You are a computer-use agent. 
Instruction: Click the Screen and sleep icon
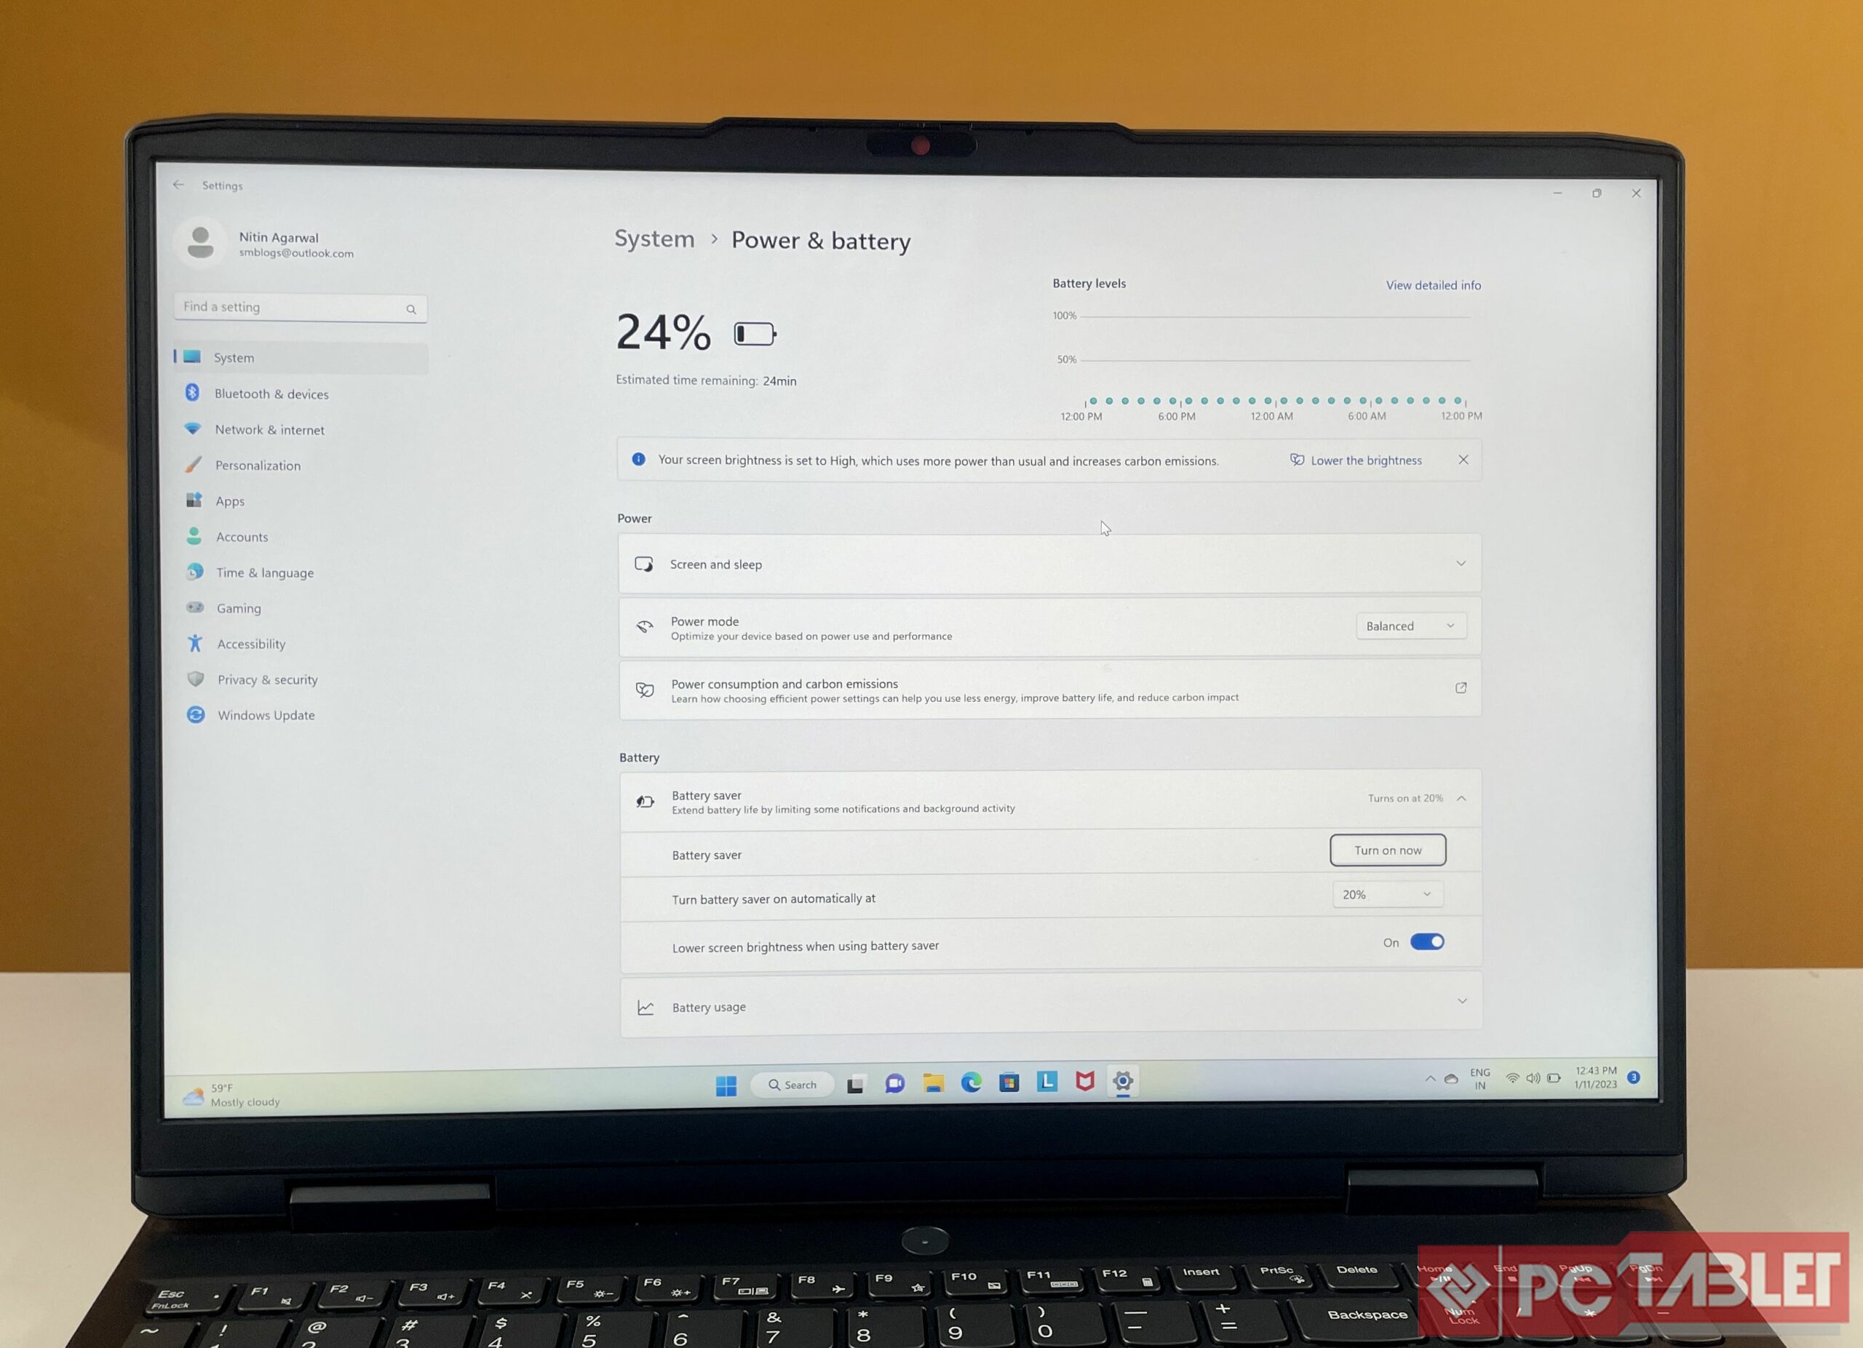pos(645,564)
